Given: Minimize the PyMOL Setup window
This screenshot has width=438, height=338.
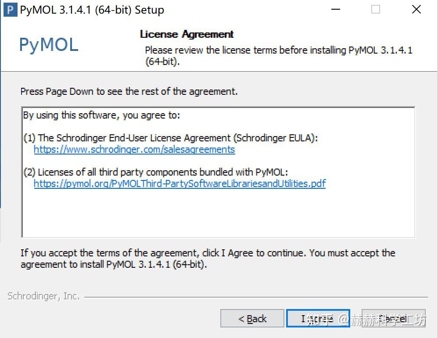Looking at the screenshot, I should tap(335, 10).
